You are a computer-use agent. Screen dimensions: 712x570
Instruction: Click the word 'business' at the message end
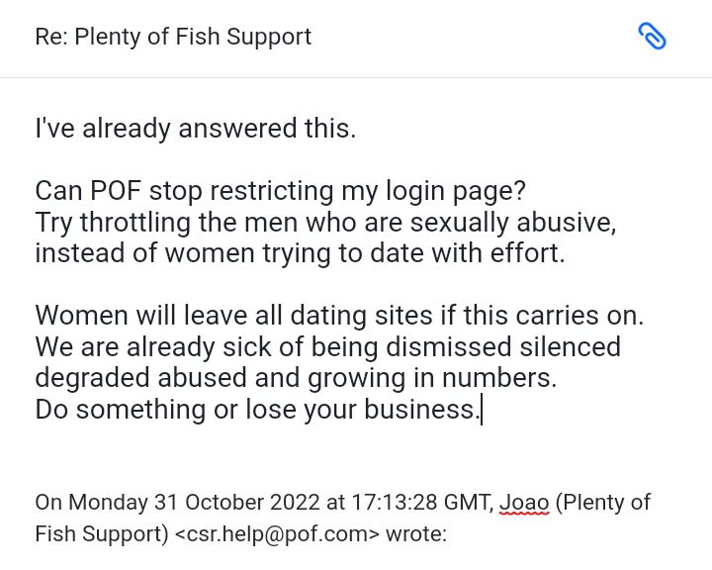tap(419, 409)
